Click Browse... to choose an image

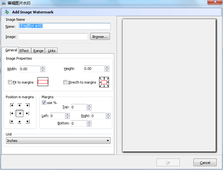click(100, 37)
